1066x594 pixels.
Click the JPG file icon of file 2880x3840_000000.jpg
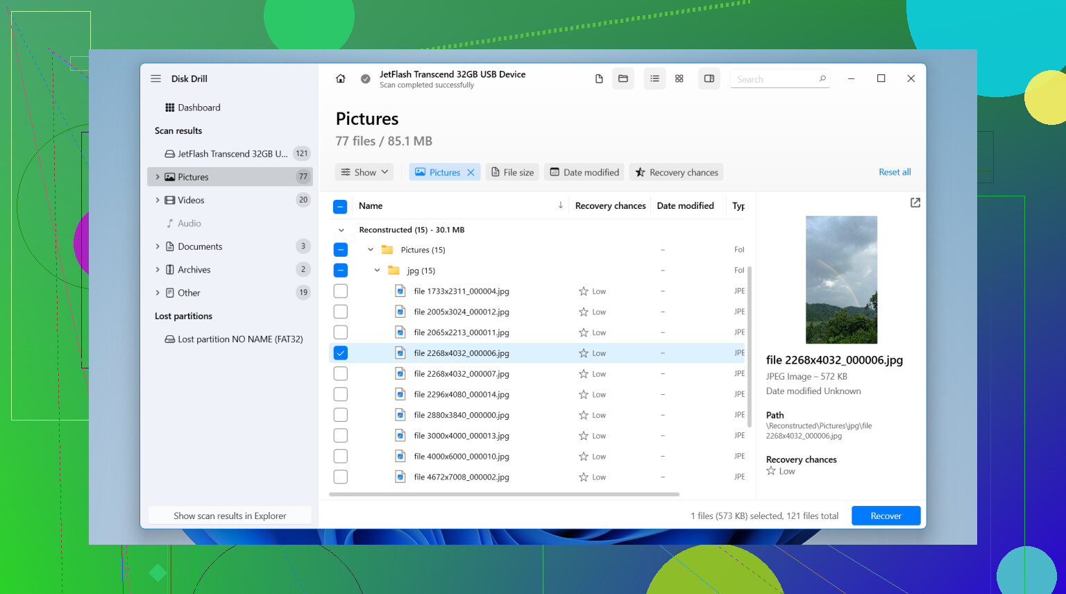pos(400,415)
